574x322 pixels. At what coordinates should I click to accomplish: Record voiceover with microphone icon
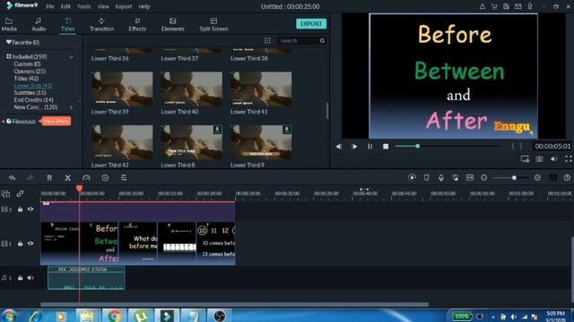(x=441, y=178)
